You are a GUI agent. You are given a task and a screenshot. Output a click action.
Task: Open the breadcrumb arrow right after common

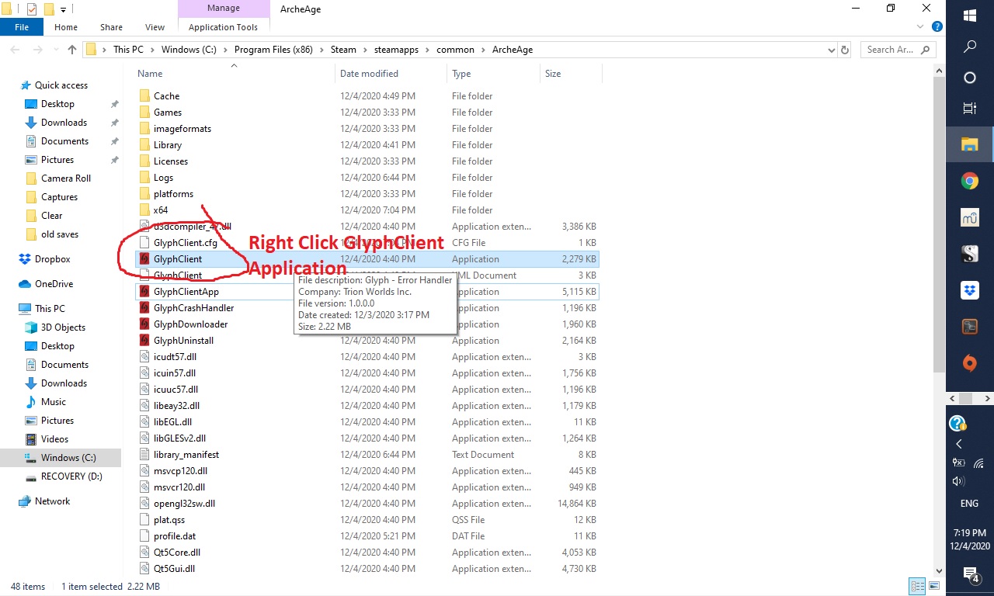click(483, 50)
